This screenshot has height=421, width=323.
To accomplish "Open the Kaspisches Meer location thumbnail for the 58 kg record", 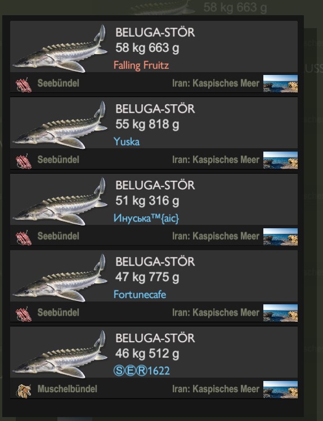I will point(280,83).
